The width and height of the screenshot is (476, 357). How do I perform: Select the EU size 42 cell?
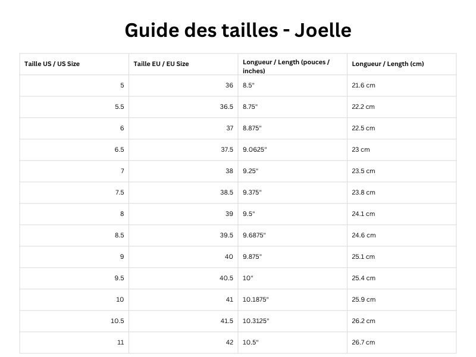(229, 342)
